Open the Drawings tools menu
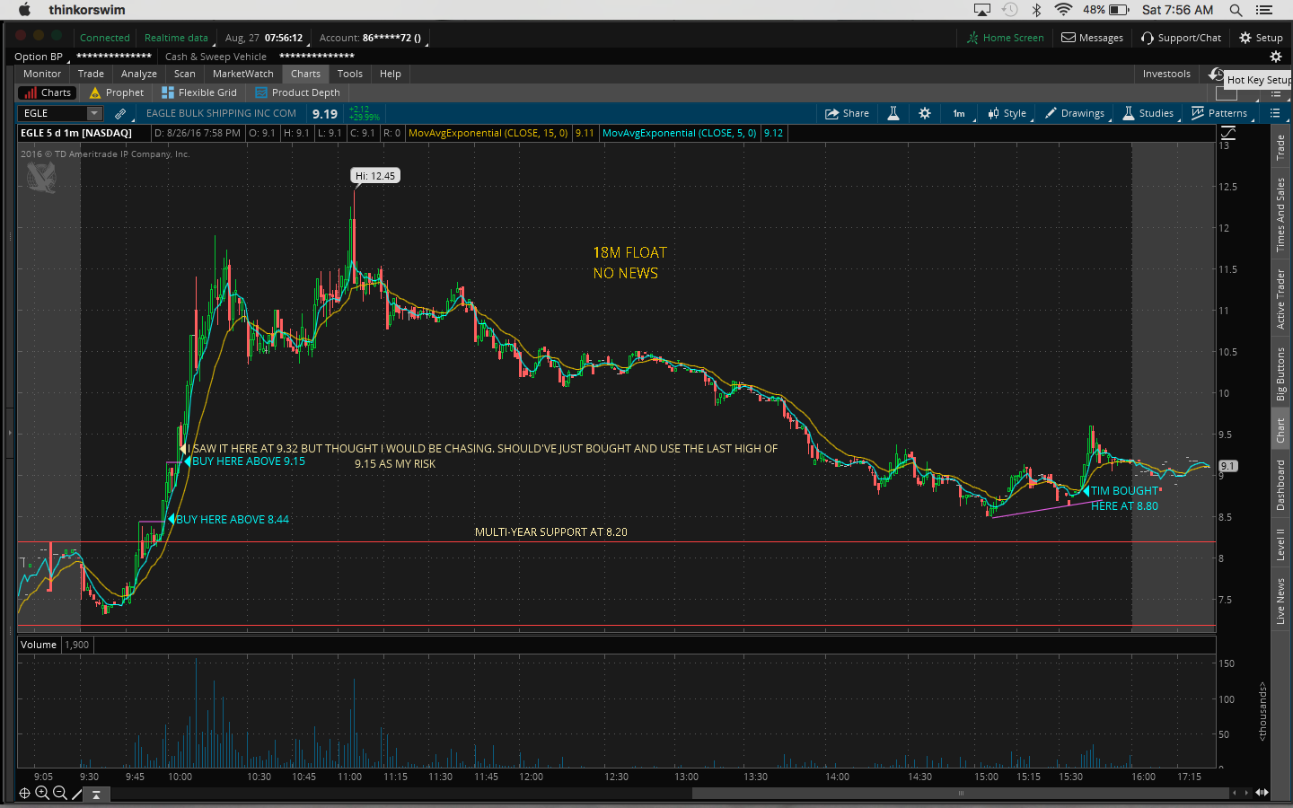Image resolution: width=1293 pixels, height=808 pixels. [1075, 113]
